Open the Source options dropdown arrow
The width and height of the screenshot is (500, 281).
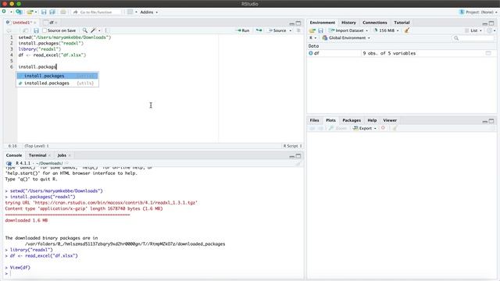click(291, 30)
